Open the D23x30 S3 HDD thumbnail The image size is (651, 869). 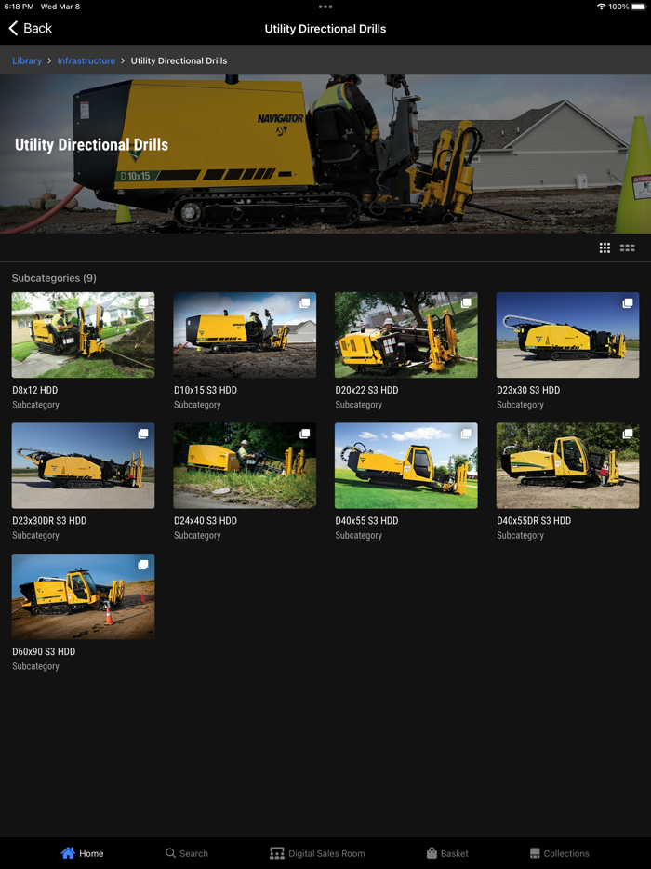pyautogui.click(x=568, y=335)
